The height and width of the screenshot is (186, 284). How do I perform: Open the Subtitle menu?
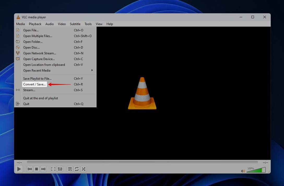tap(75, 24)
